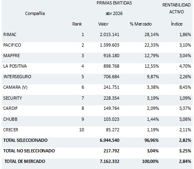
Task: Click the abr 2026 period header
Action: click(x=114, y=13)
